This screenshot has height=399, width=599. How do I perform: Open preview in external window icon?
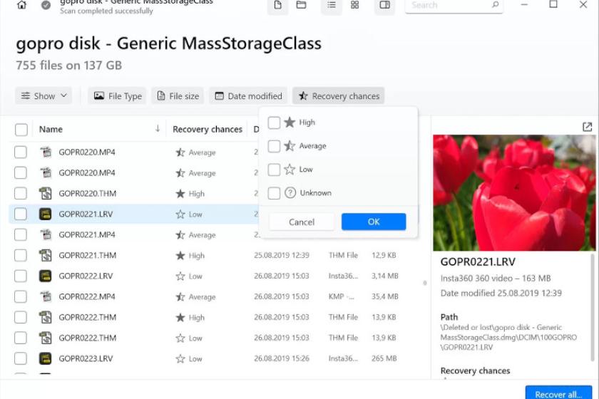click(x=587, y=127)
